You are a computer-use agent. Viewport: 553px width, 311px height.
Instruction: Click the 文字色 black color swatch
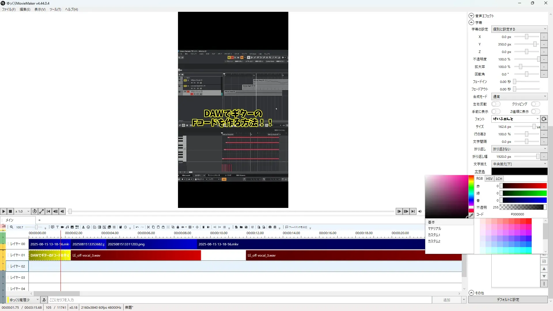(519, 171)
